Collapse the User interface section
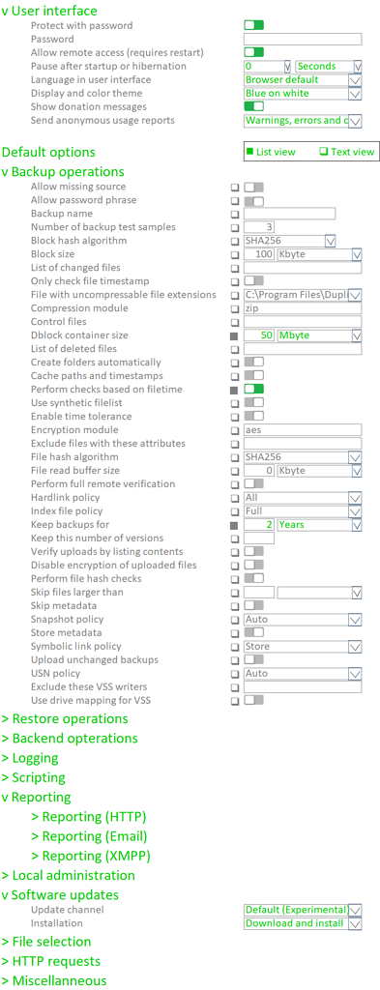Image resolution: width=380 pixels, height=990 pixels. [49, 11]
